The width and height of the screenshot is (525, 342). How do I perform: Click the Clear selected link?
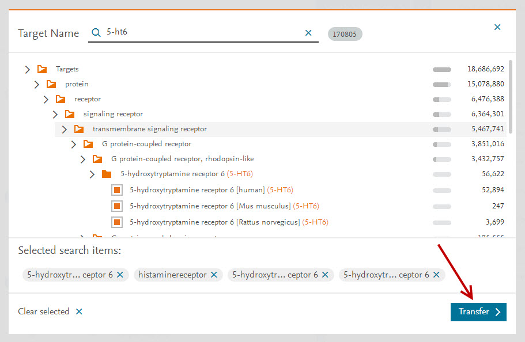[x=44, y=311]
